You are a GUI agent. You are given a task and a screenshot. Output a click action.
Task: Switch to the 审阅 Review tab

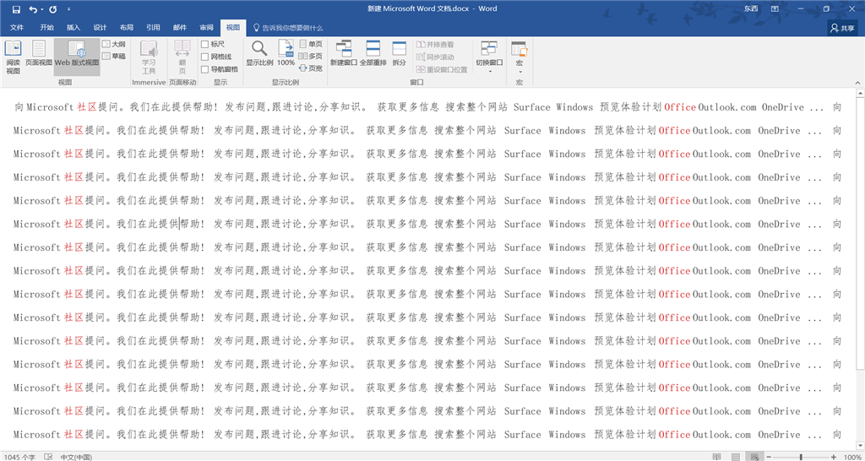tap(206, 28)
